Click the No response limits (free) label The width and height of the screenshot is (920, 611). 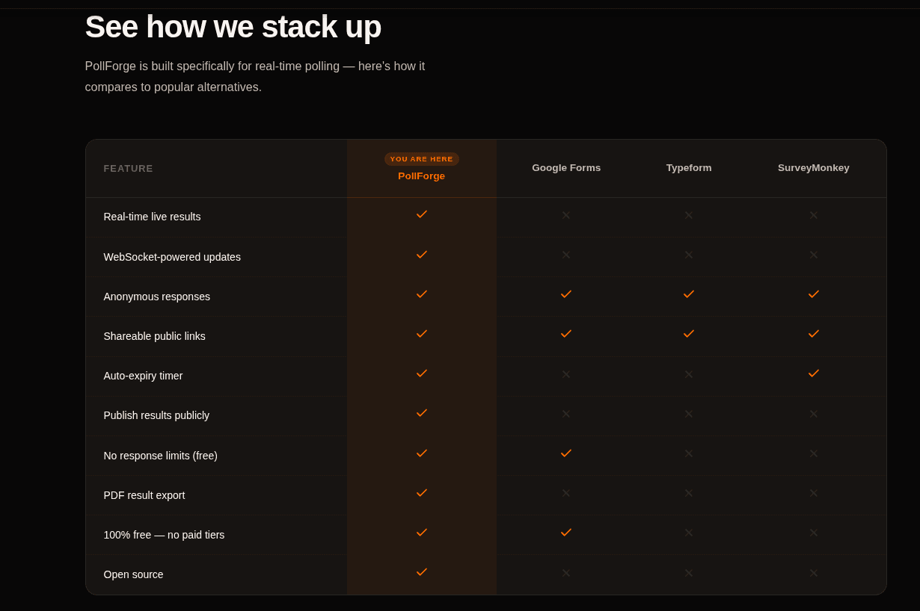click(x=161, y=456)
